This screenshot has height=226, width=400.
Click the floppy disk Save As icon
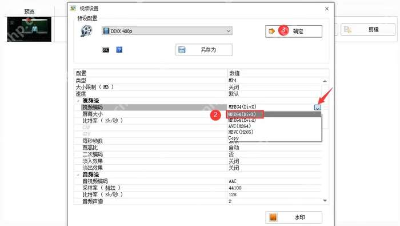click(x=182, y=50)
